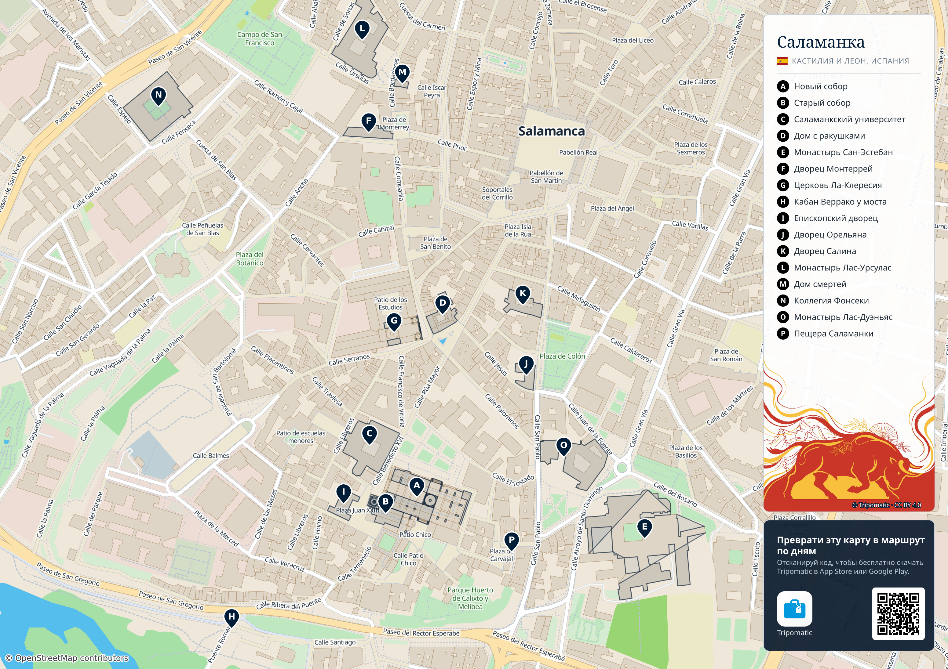
Task: Click the Tripomatic suitcase app icon
Action: tap(794, 609)
